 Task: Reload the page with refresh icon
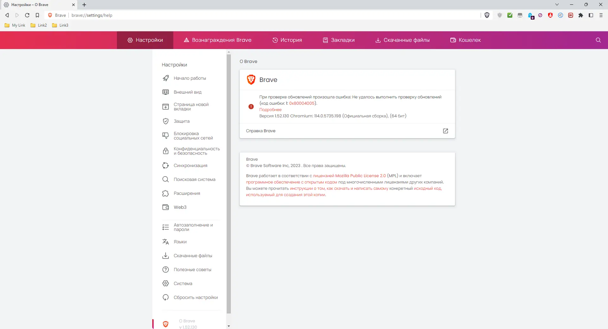click(x=27, y=15)
